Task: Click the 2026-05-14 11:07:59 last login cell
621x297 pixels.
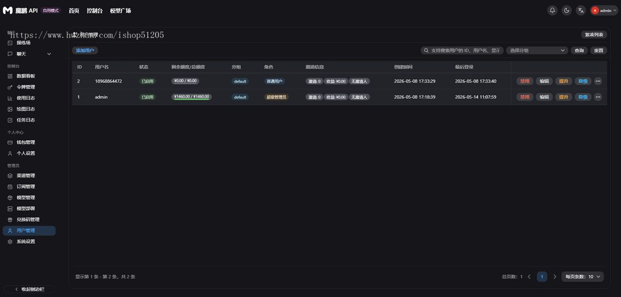Action: (x=476, y=97)
